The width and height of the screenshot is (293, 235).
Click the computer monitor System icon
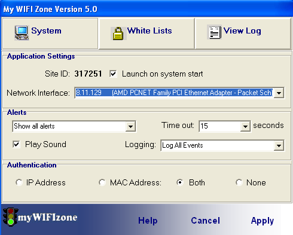pos(22,33)
